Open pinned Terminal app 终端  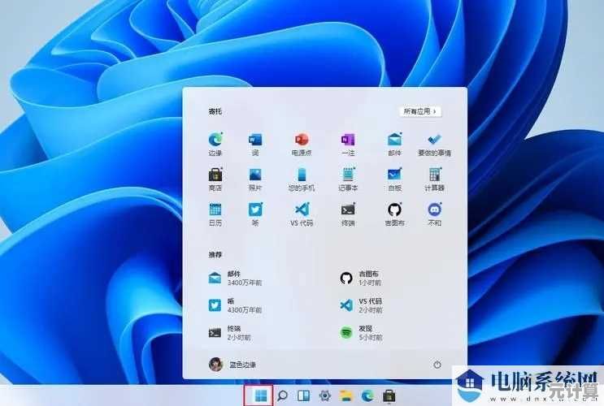click(x=348, y=214)
